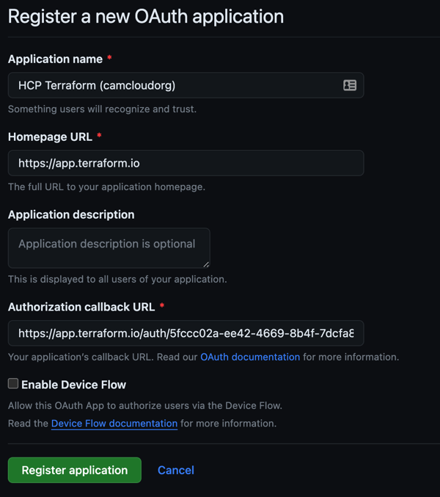
Task: Click into the Application description textarea
Action: pos(109,248)
